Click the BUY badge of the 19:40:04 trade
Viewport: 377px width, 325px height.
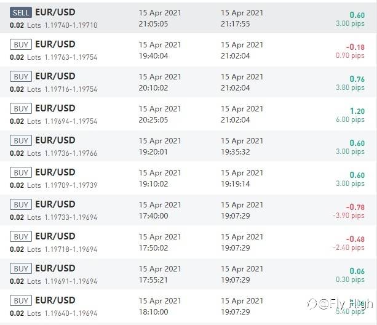(x=21, y=45)
